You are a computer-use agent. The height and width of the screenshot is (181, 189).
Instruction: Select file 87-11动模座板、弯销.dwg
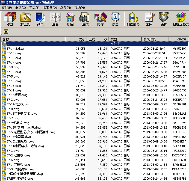25,146
